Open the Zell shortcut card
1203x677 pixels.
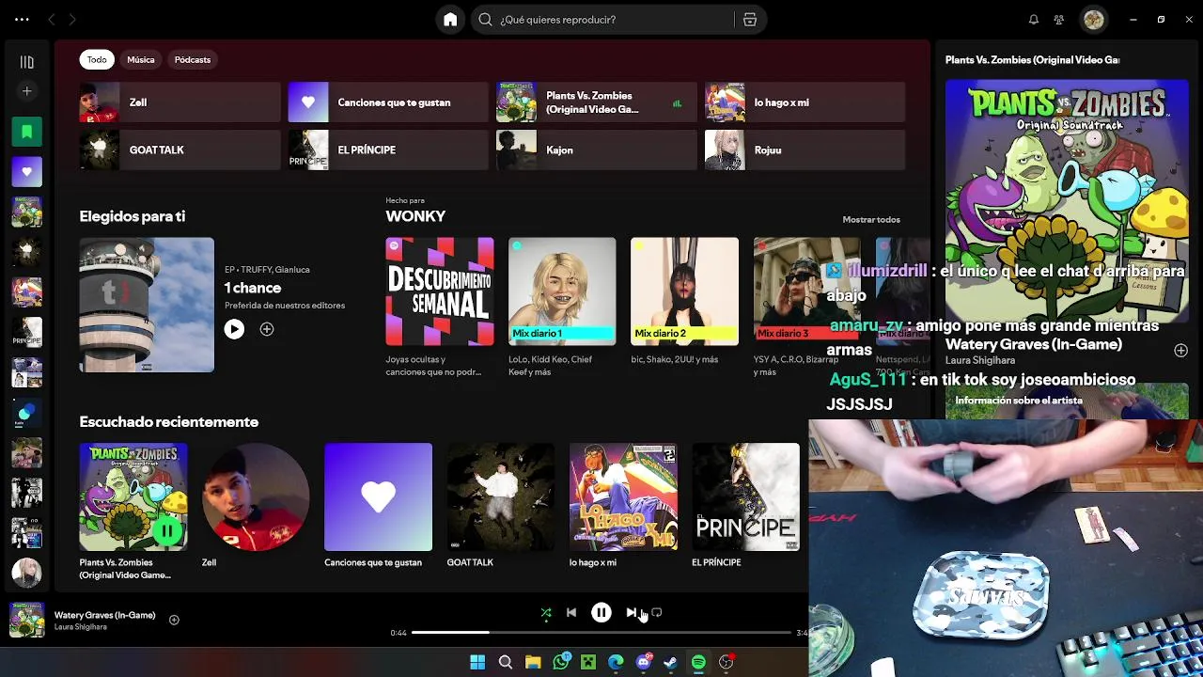pyautogui.click(x=180, y=102)
